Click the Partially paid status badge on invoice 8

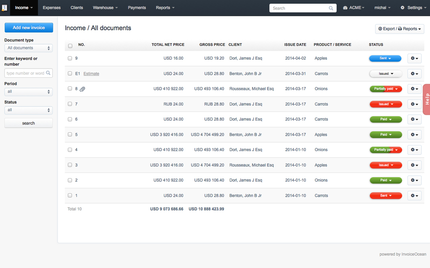(x=385, y=89)
